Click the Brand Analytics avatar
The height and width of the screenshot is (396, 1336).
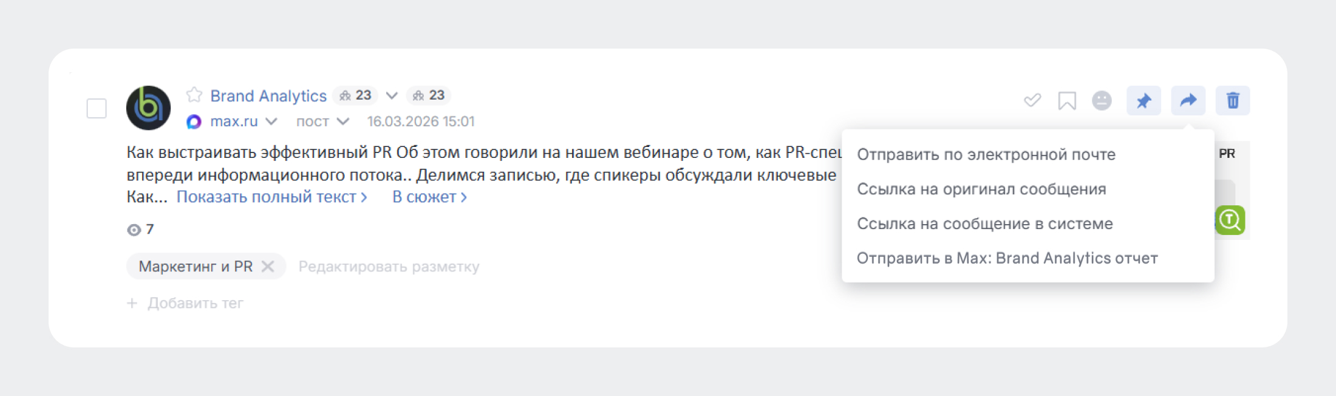pyautogui.click(x=148, y=108)
